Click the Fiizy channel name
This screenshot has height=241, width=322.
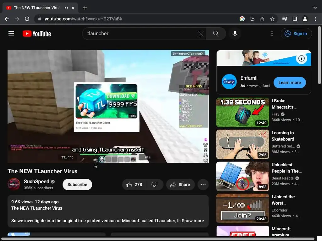[275, 114]
